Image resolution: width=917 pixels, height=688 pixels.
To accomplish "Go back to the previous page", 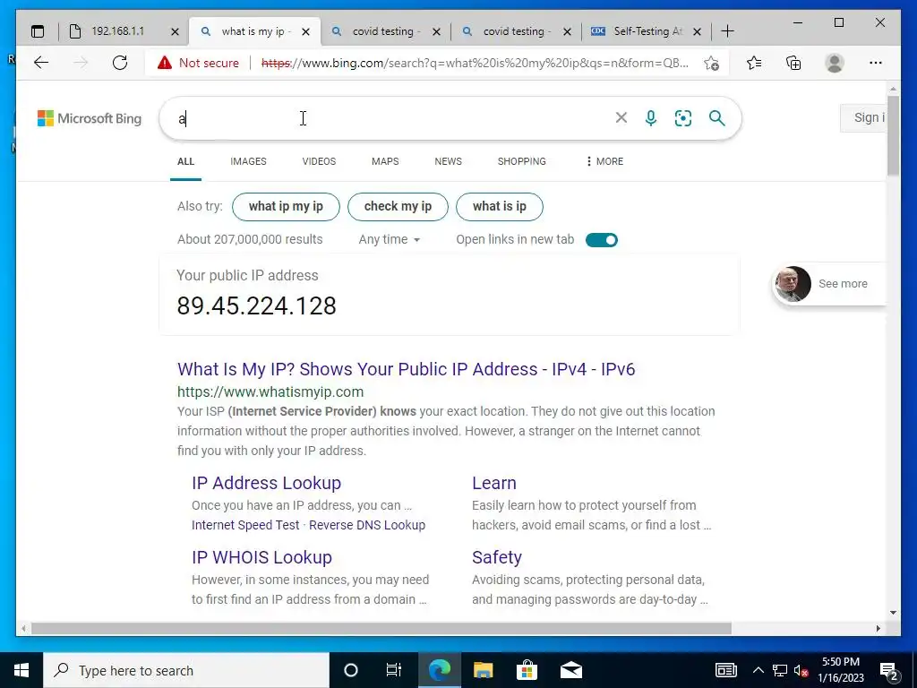I will (41, 63).
